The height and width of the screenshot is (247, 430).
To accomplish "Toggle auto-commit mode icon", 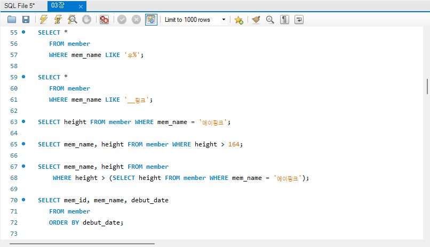I will [x=151, y=19].
